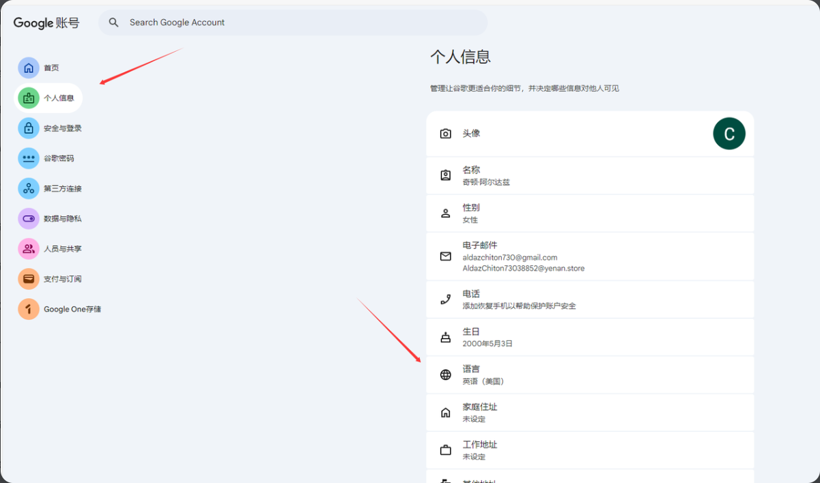Click the house icon beside 家庭住址

coord(446,413)
